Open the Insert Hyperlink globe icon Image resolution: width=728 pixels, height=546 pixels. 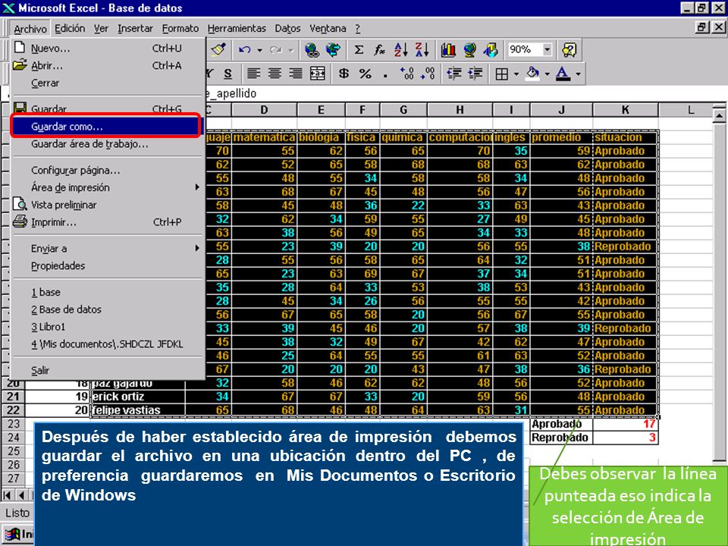click(x=312, y=50)
